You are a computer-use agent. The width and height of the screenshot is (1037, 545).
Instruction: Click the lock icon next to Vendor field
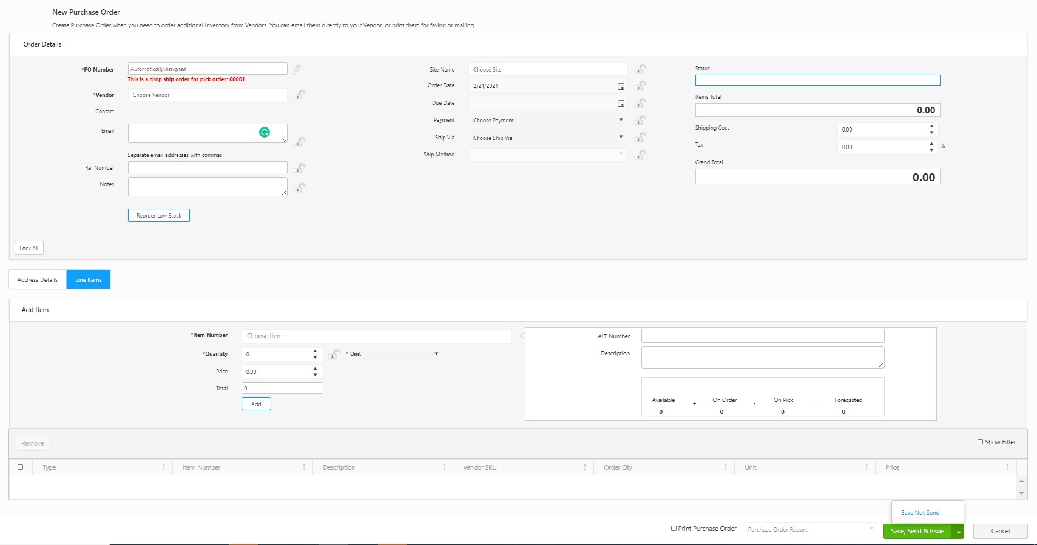coord(299,95)
